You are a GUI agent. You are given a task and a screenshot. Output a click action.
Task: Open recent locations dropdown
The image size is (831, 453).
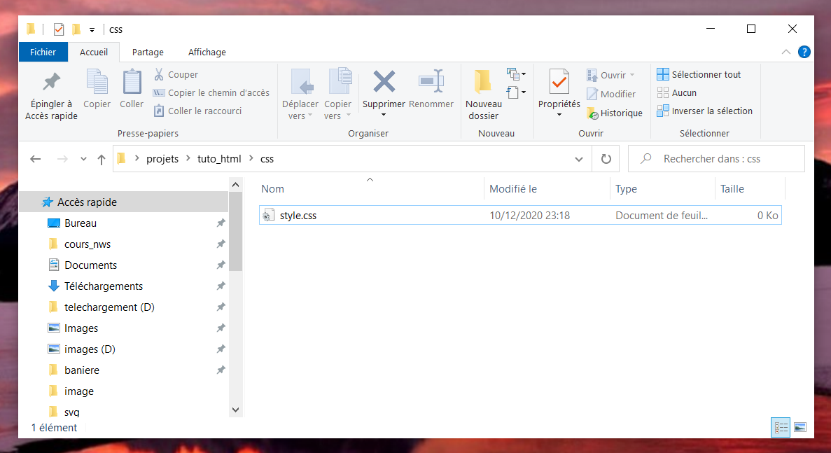pyautogui.click(x=83, y=159)
